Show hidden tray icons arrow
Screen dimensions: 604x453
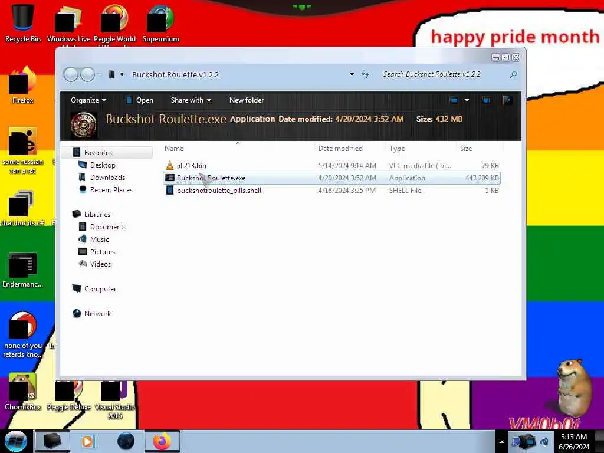501,442
